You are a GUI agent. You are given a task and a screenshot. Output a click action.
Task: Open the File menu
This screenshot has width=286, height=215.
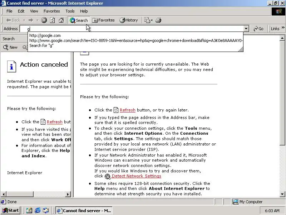tap(9, 11)
